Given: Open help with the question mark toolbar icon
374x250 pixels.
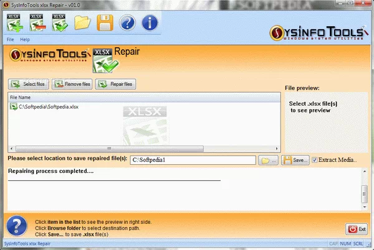Looking at the screenshot, I should click(x=127, y=23).
